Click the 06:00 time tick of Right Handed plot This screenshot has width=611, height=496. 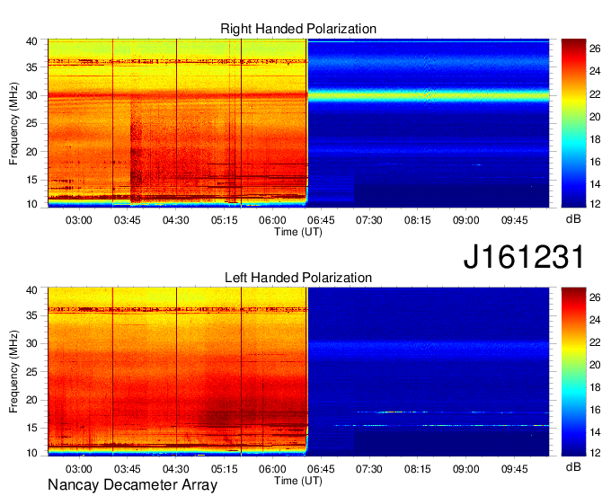coord(273,220)
